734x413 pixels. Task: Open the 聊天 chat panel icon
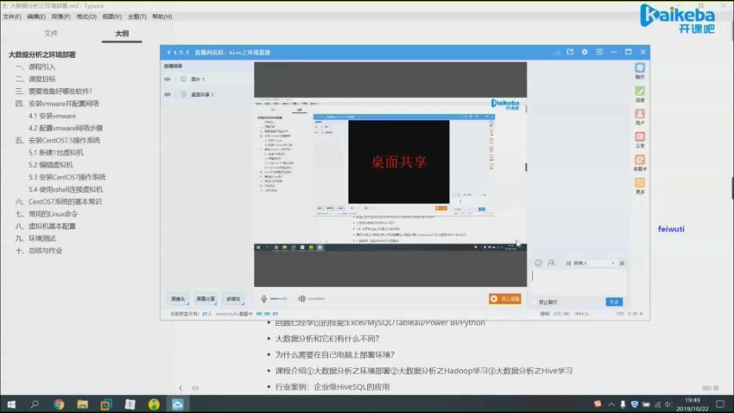640,71
